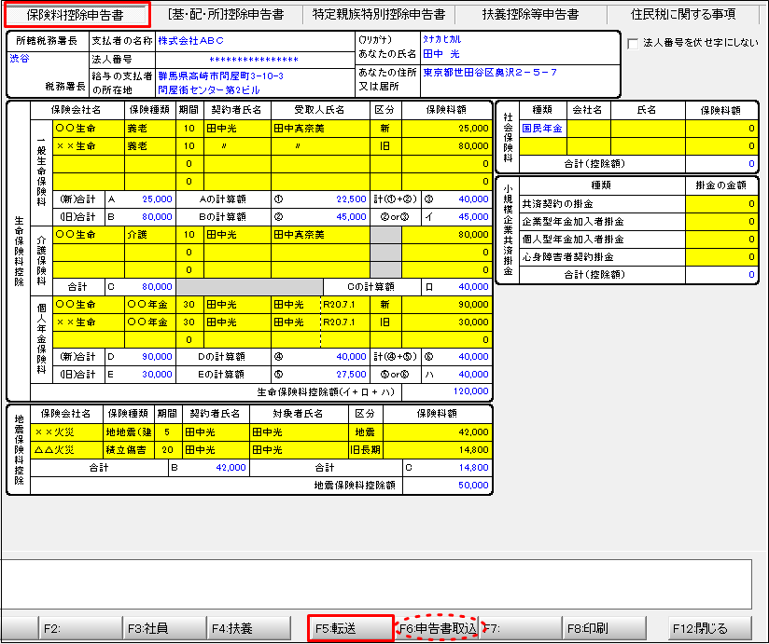Switch to the 保険料控除申告書 tab
This screenshot has height=644, width=769.
77,14
